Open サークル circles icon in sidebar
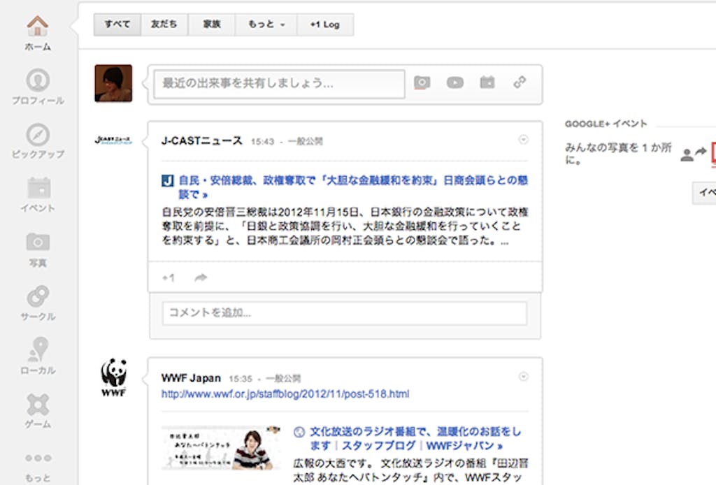This screenshot has height=485, width=716. (x=38, y=296)
